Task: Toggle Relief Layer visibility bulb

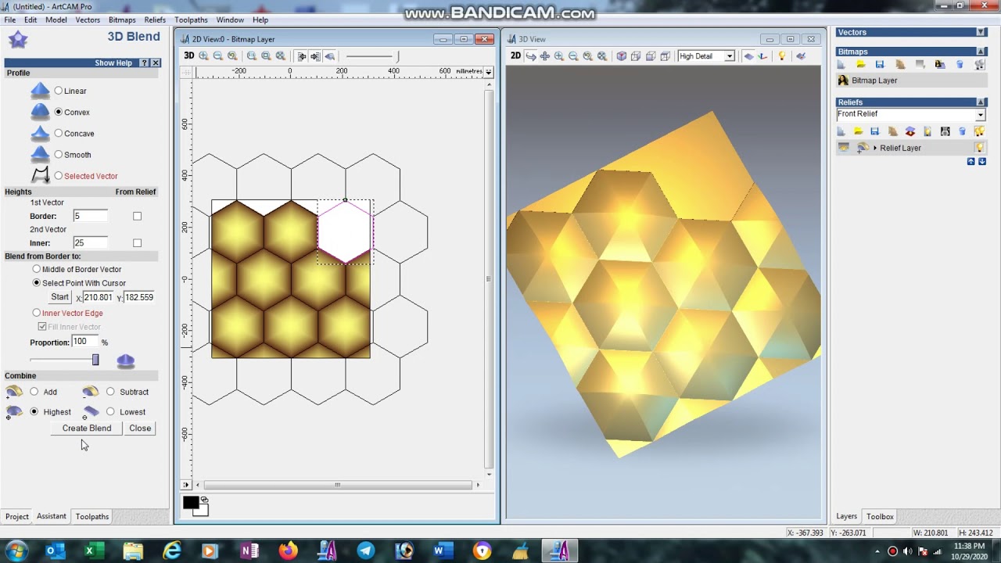Action: point(979,148)
